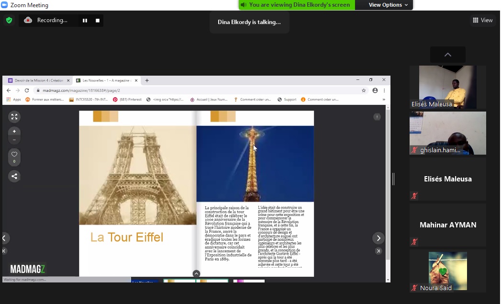Click the green encryption shield icon
The image size is (501, 304).
point(9,20)
